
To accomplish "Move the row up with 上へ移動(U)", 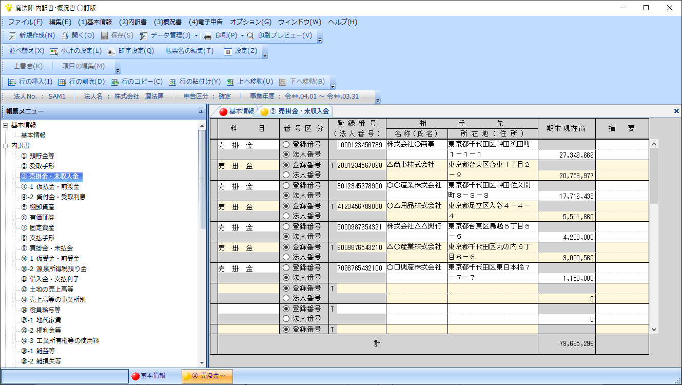I will (250, 82).
